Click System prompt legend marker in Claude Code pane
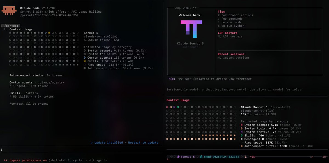329x163 pixels. point(85,51)
